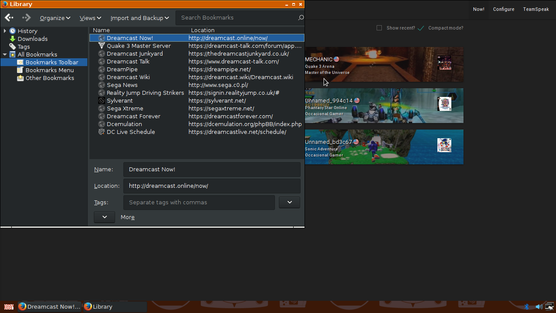Click the Downloads green arrow icon

13,39
